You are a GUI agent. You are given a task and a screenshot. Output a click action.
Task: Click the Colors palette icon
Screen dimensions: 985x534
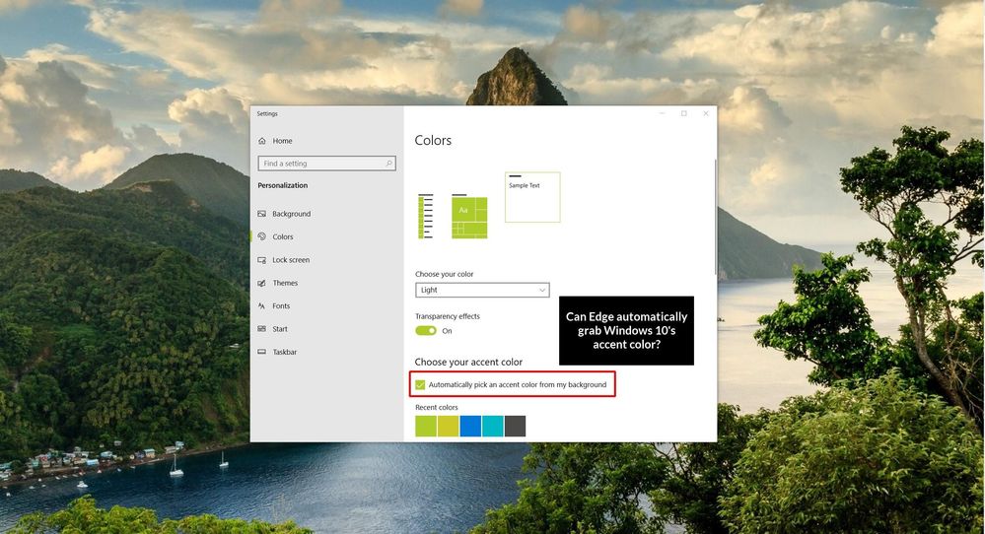tap(262, 236)
